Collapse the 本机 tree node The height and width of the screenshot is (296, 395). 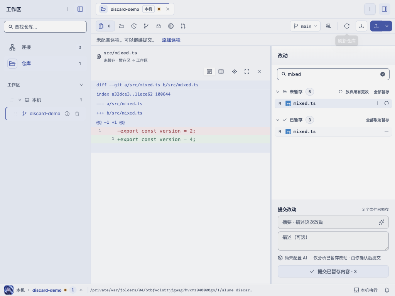[x=20, y=100]
